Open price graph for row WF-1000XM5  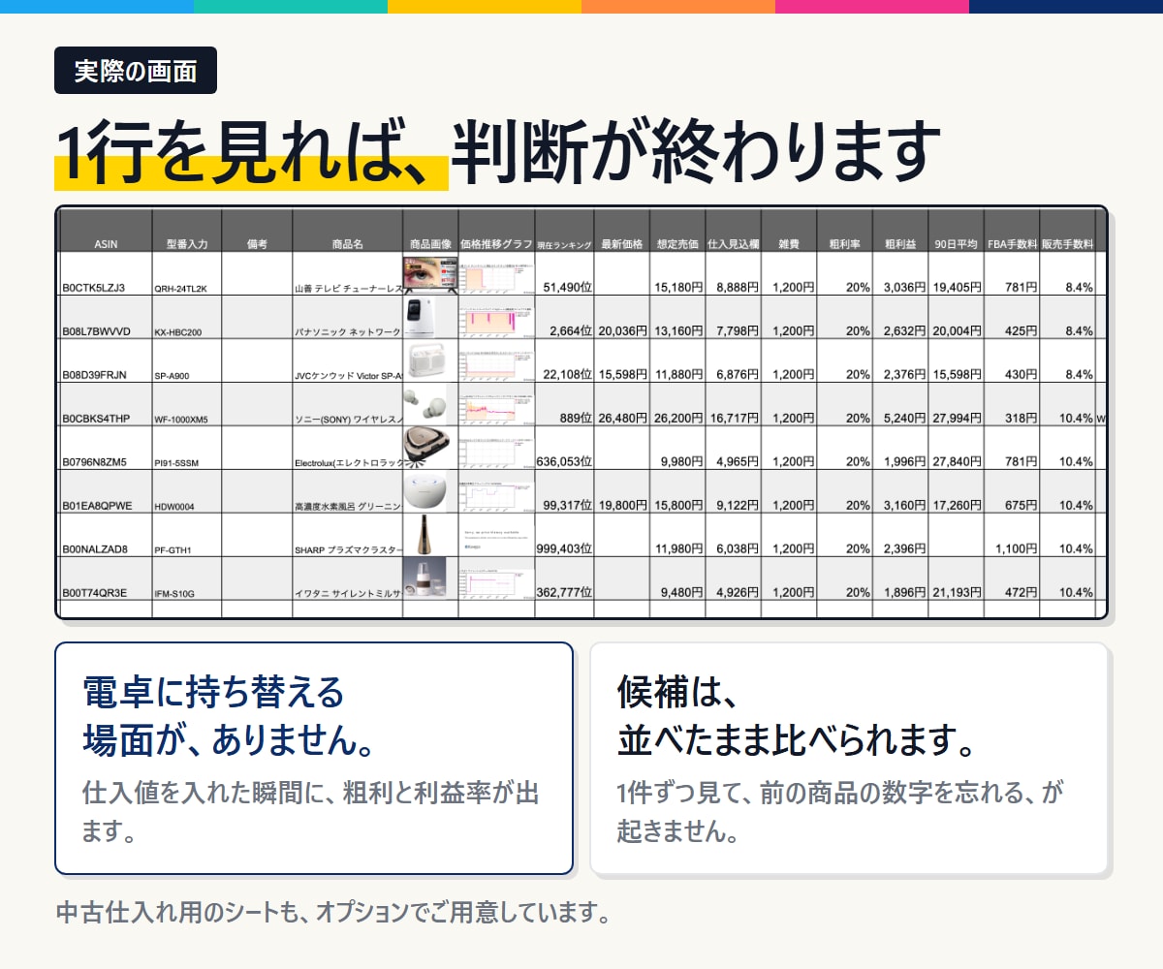[x=496, y=407]
